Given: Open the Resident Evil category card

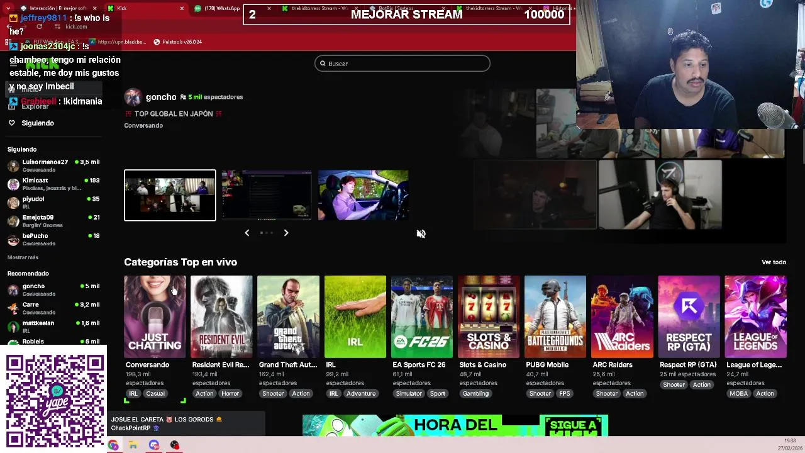Looking at the screenshot, I should (221, 316).
